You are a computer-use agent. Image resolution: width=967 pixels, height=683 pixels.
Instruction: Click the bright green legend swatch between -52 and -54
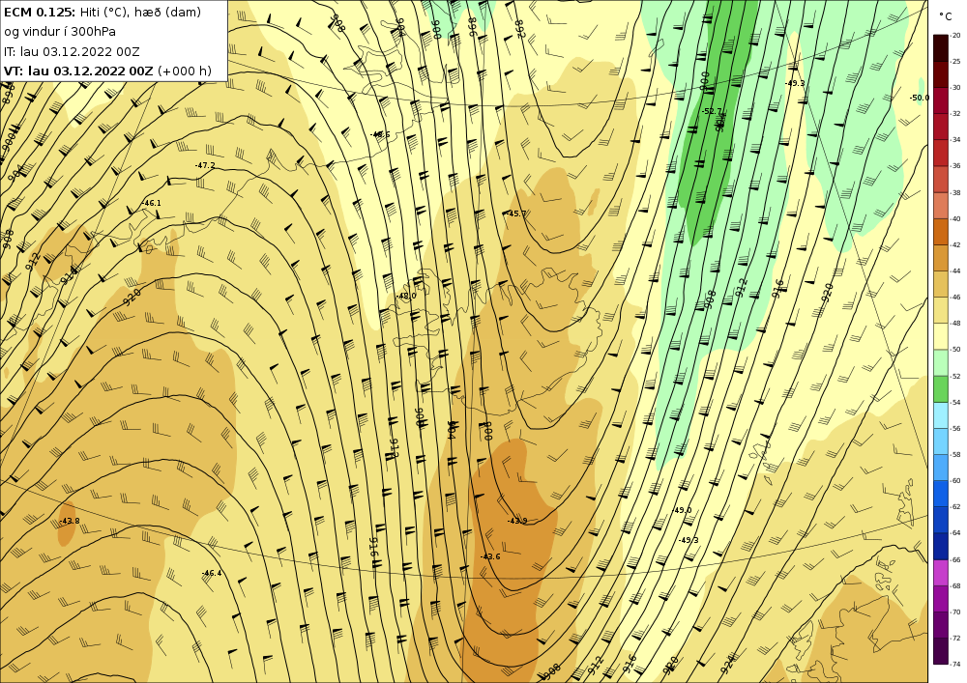tap(941, 388)
